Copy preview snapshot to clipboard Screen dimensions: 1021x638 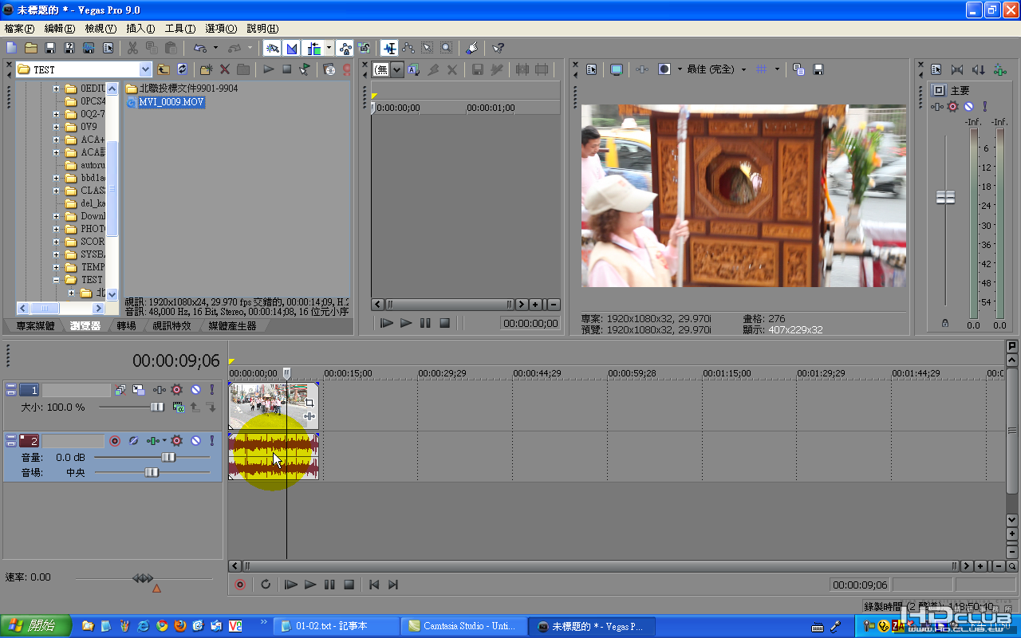pyautogui.click(x=798, y=69)
